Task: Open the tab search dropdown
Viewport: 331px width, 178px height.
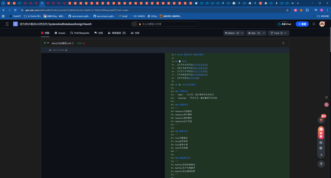Action: (x=4, y=3)
